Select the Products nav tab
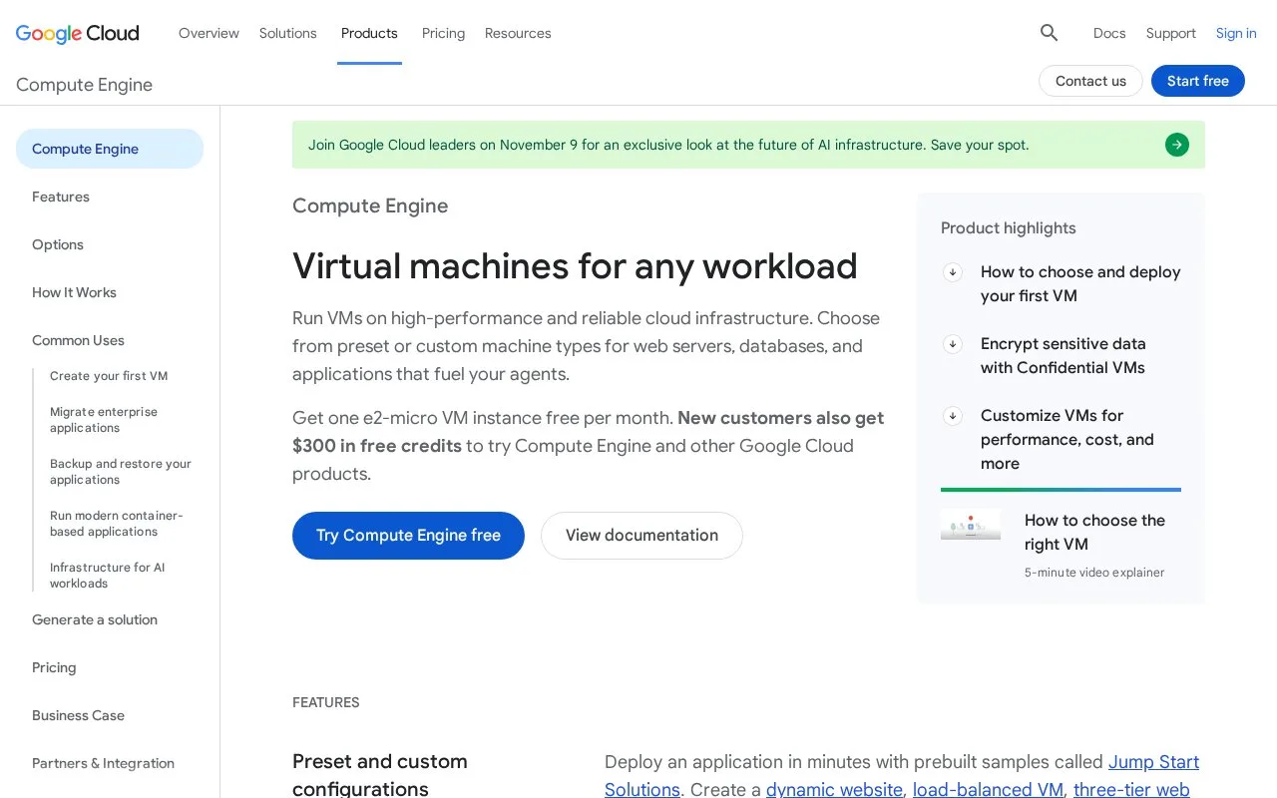 tap(369, 33)
